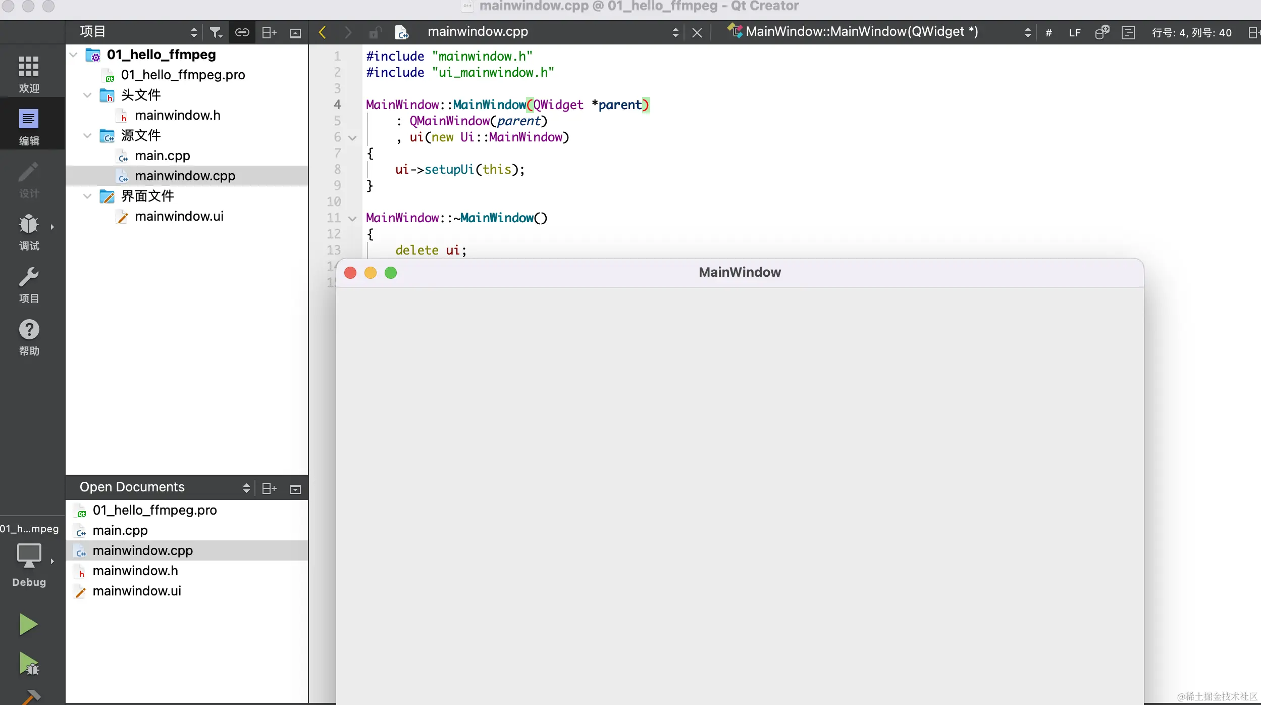Viewport: 1261px width, 705px height.
Task: Open the mainwindow.cpp file selector dropdown
Action: point(675,33)
